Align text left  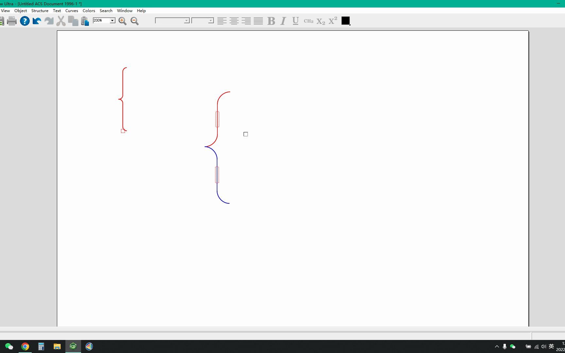[222, 21]
